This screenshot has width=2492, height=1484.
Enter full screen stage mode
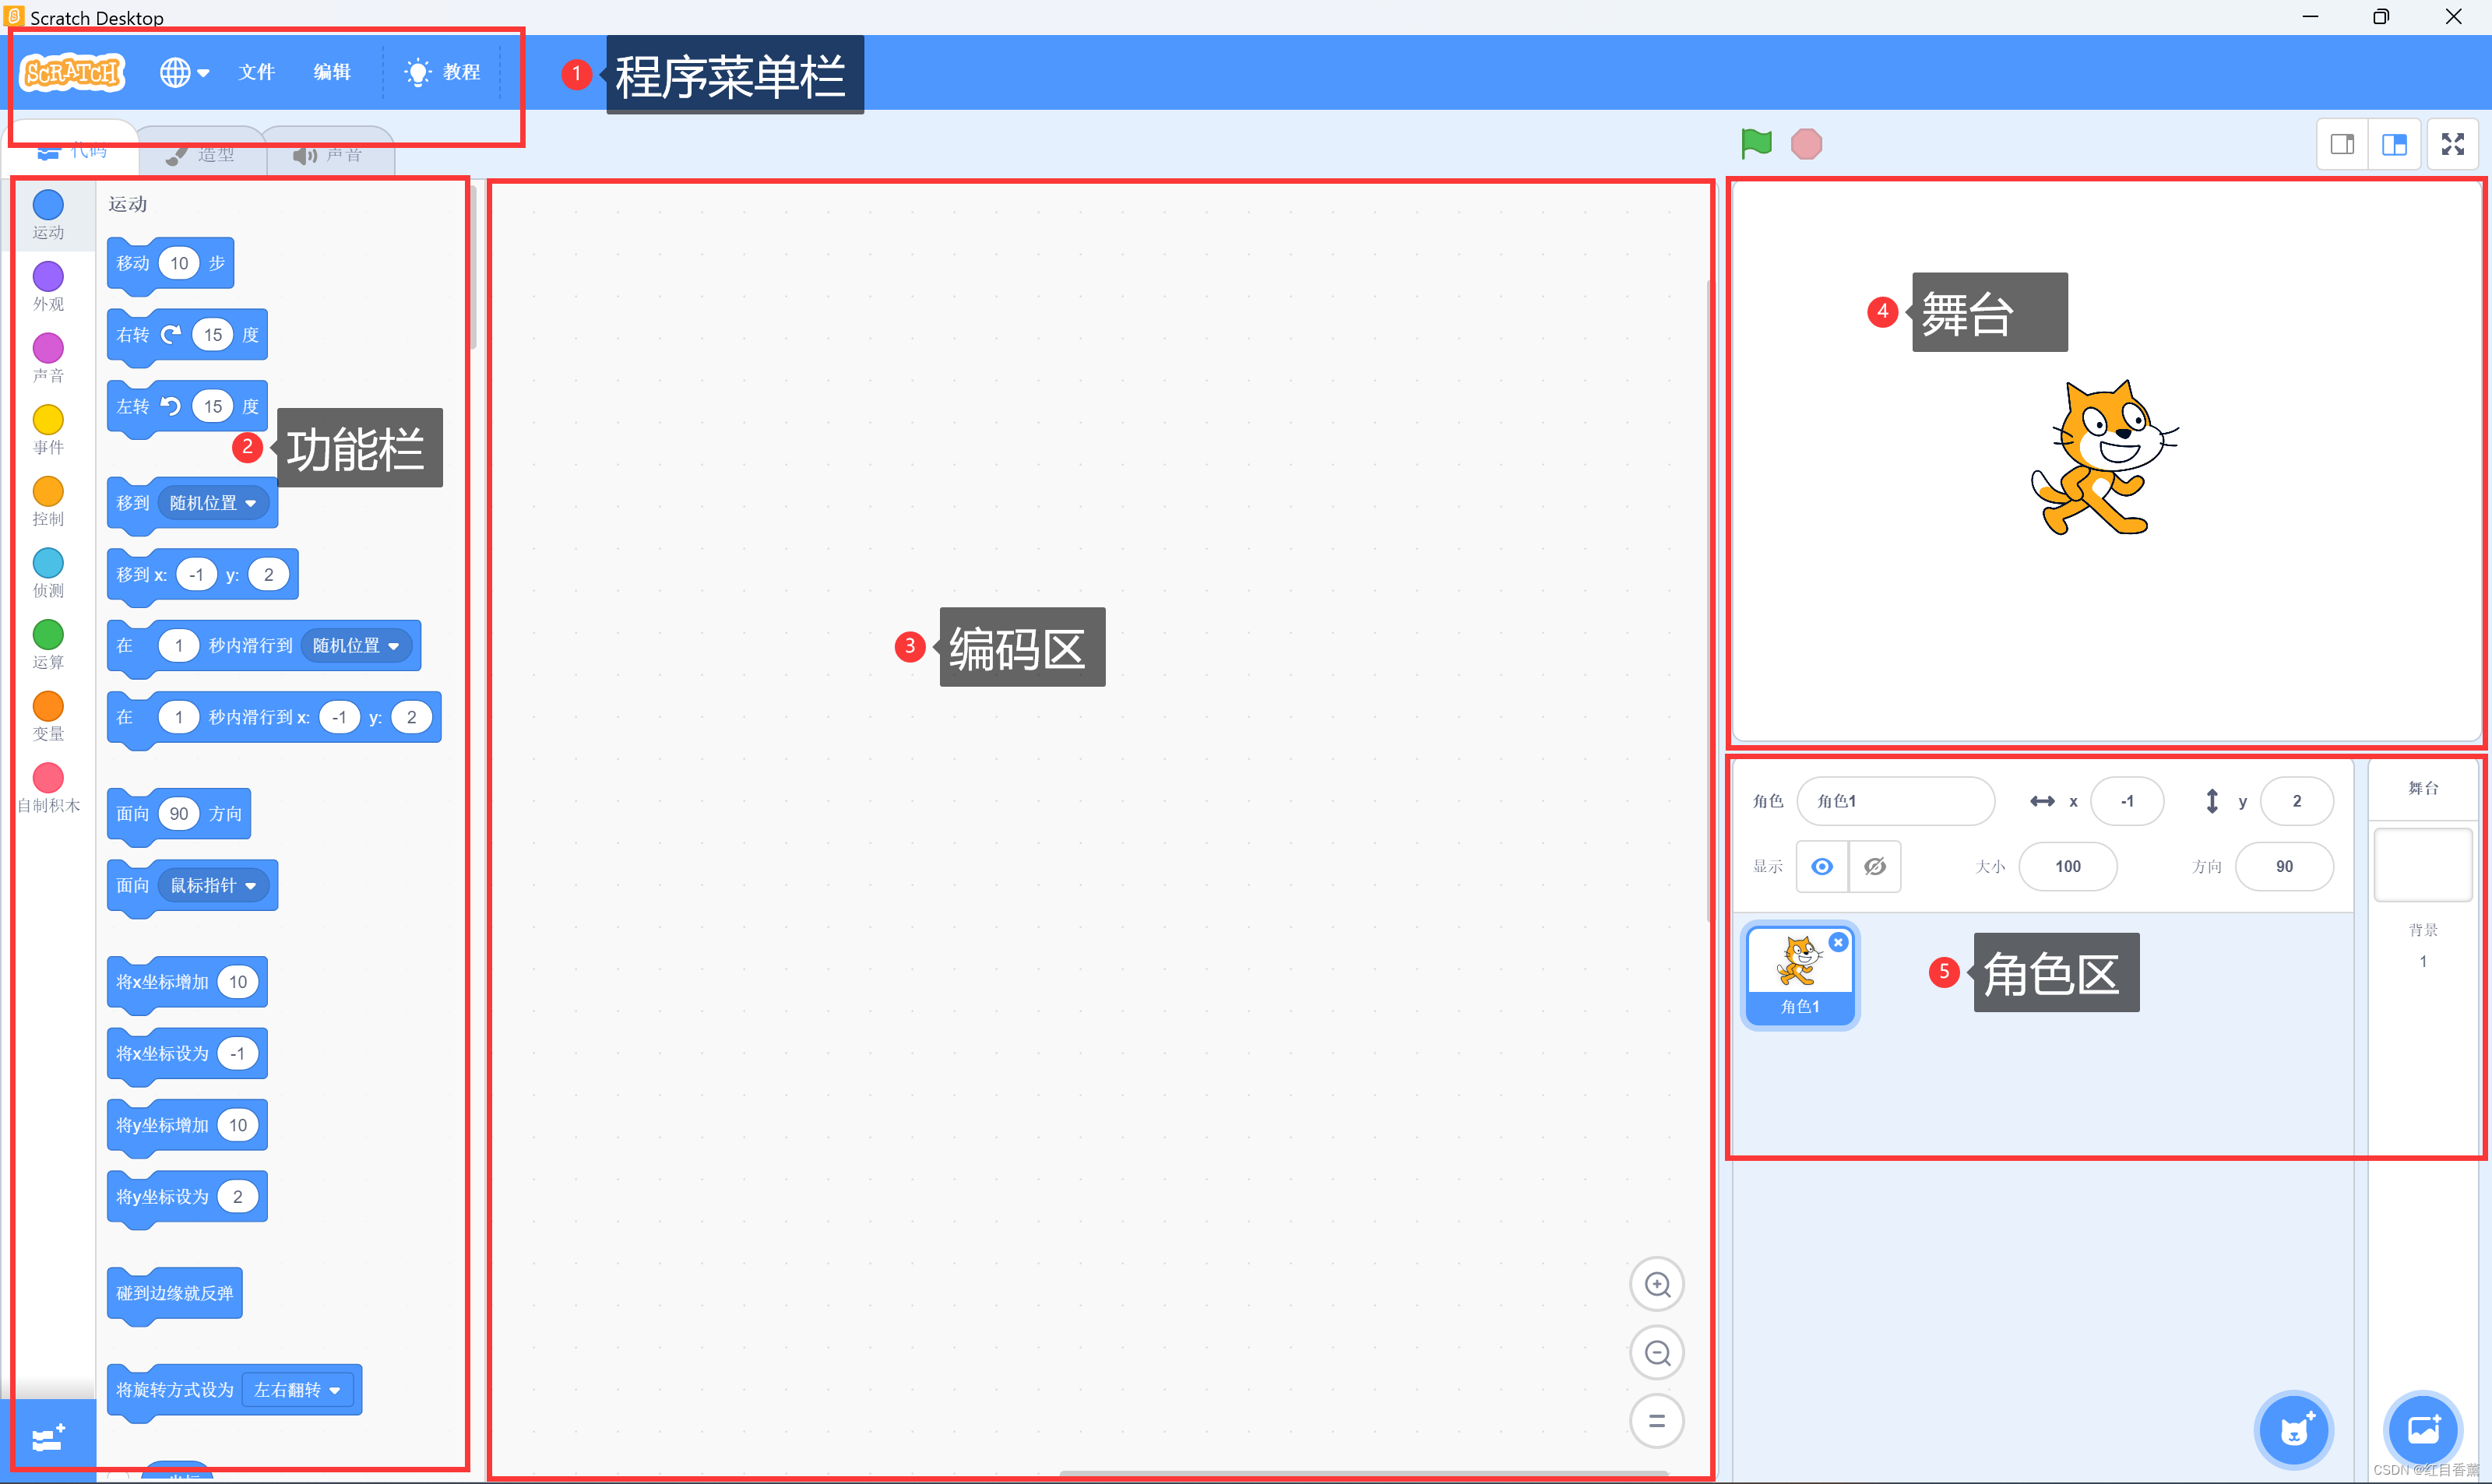[2452, 144]
